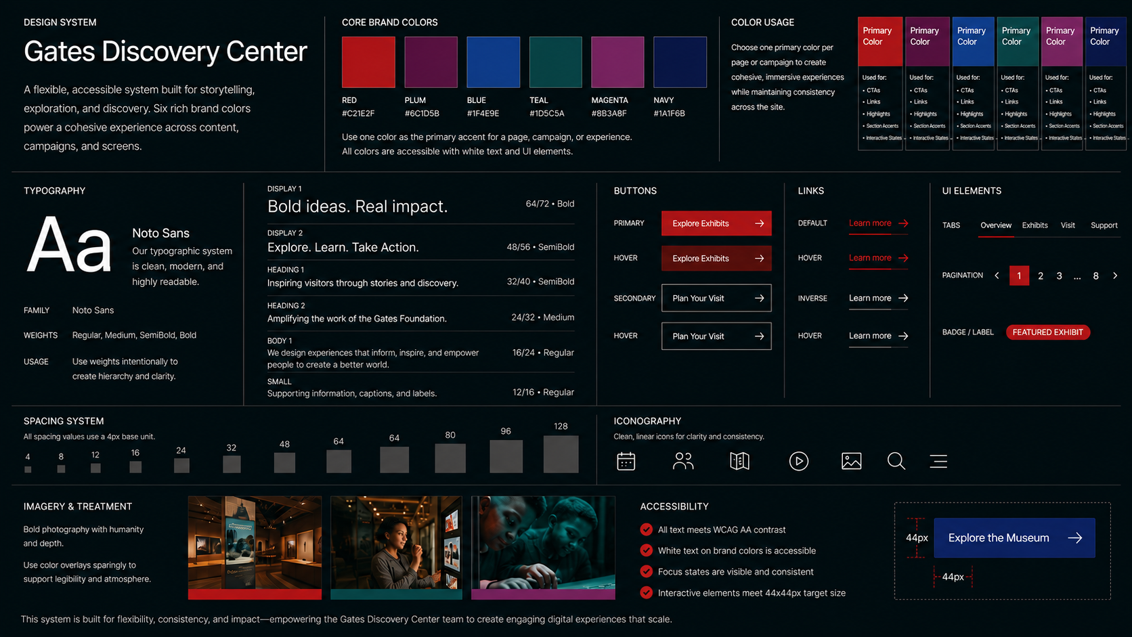Image resolution: width=1132 pixels, height=637 pixels.
Task: Click the previous page chevron in pagination
Action: pos(997,276)
